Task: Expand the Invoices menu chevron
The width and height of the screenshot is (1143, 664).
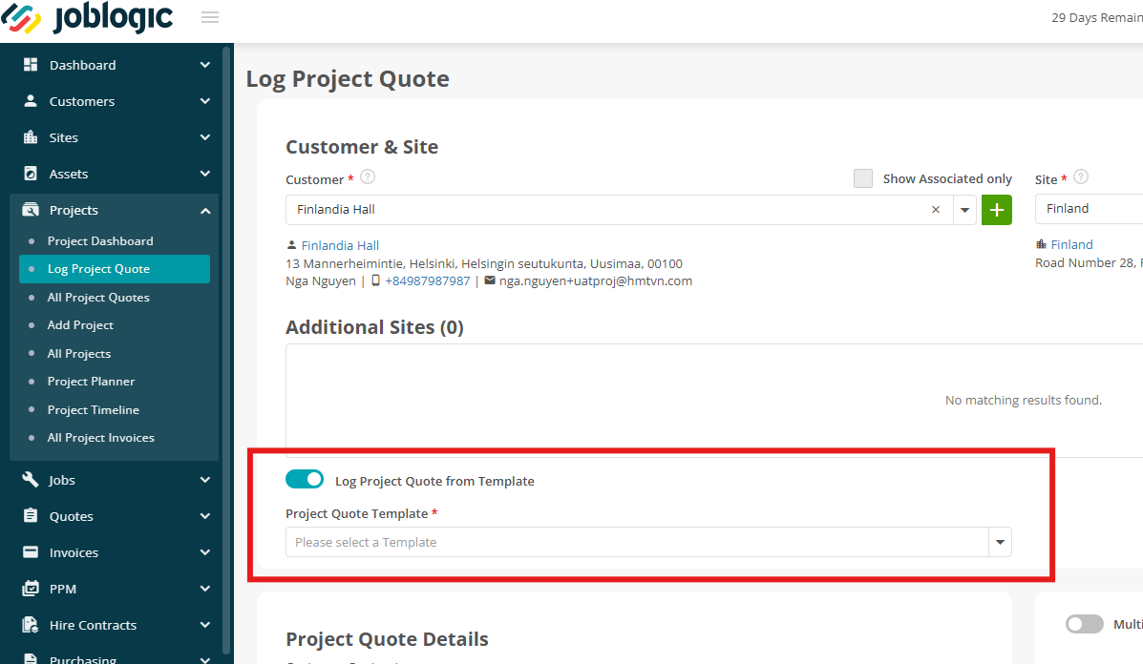Action: click(205, 552)
